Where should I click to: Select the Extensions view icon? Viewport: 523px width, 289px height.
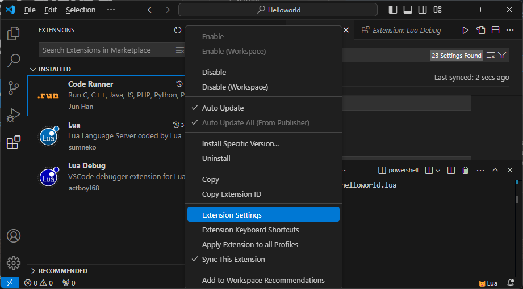[14, 142]
